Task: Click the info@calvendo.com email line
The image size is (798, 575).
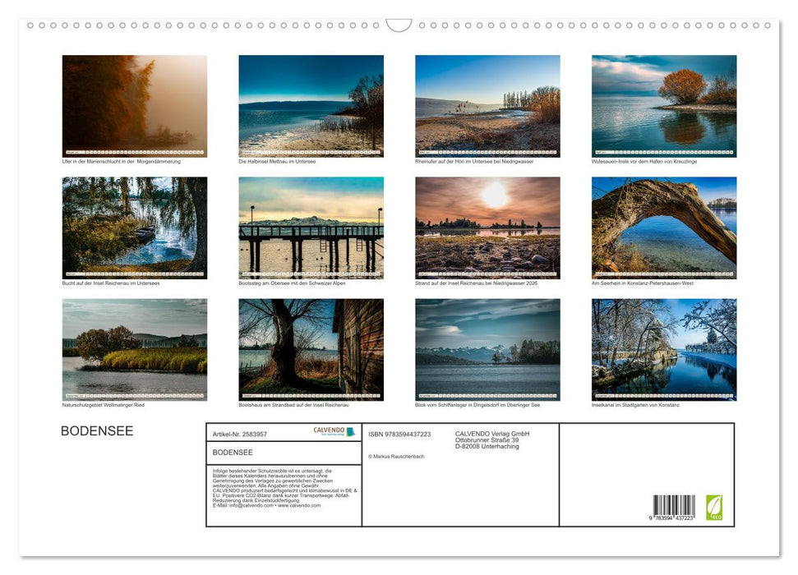Action: (266, 505)
